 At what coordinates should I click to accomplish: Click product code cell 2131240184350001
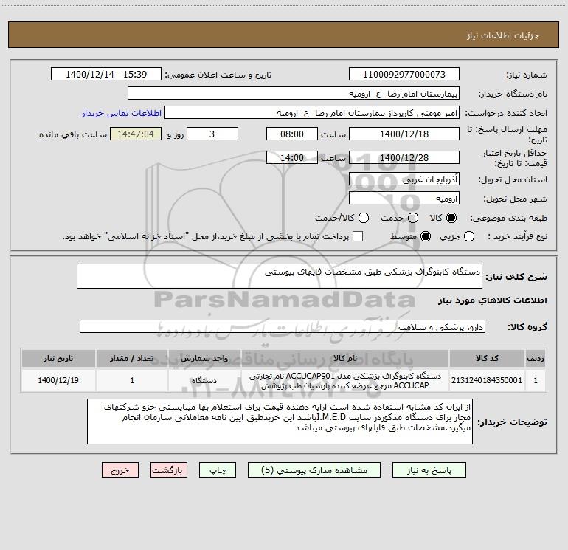click(487, 380)
